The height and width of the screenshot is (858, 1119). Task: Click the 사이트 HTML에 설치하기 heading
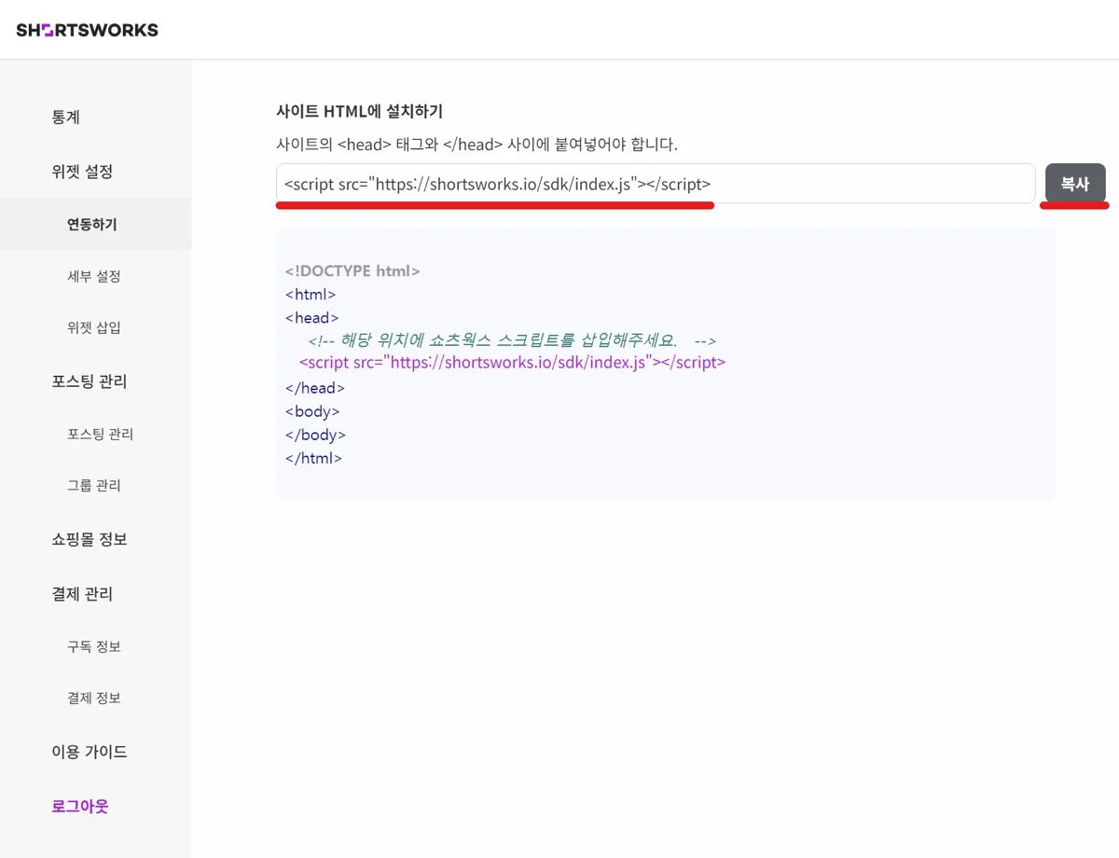pyautogui.click(x=359, y=111)
